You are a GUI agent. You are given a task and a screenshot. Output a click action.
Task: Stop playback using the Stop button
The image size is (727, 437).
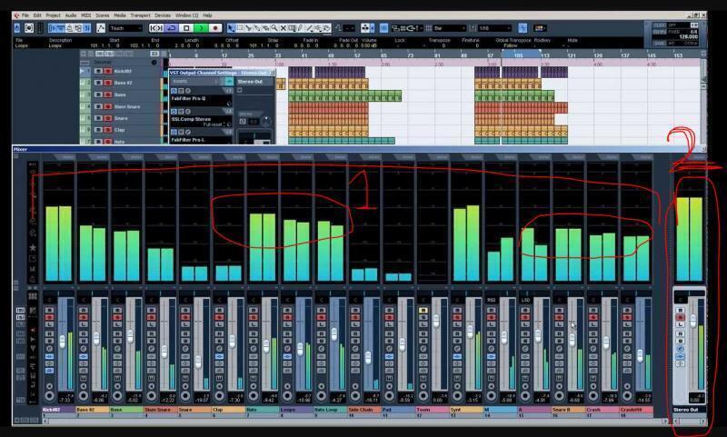[x=186, y=28]
